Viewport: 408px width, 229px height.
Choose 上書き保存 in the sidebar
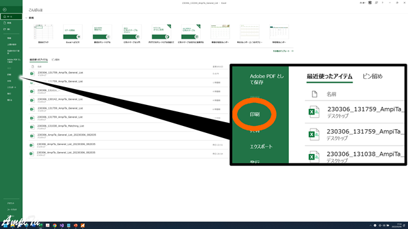coord(11,45)
